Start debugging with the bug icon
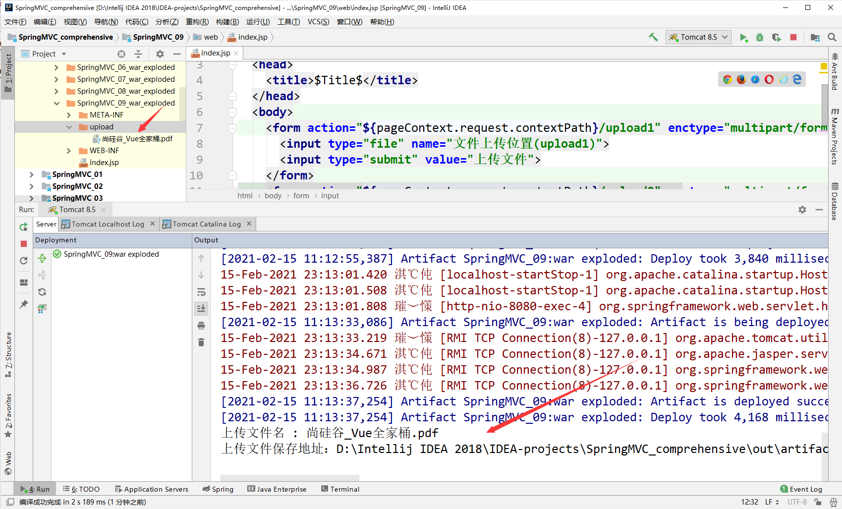Image resolution: width=842 pixels, height=509 pixels. [760, 38]
